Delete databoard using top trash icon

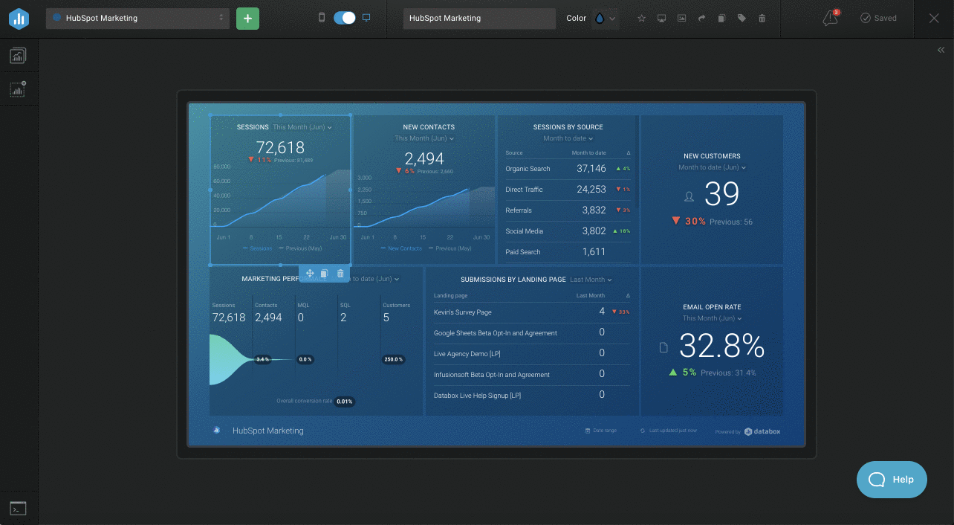click(762, 19)
